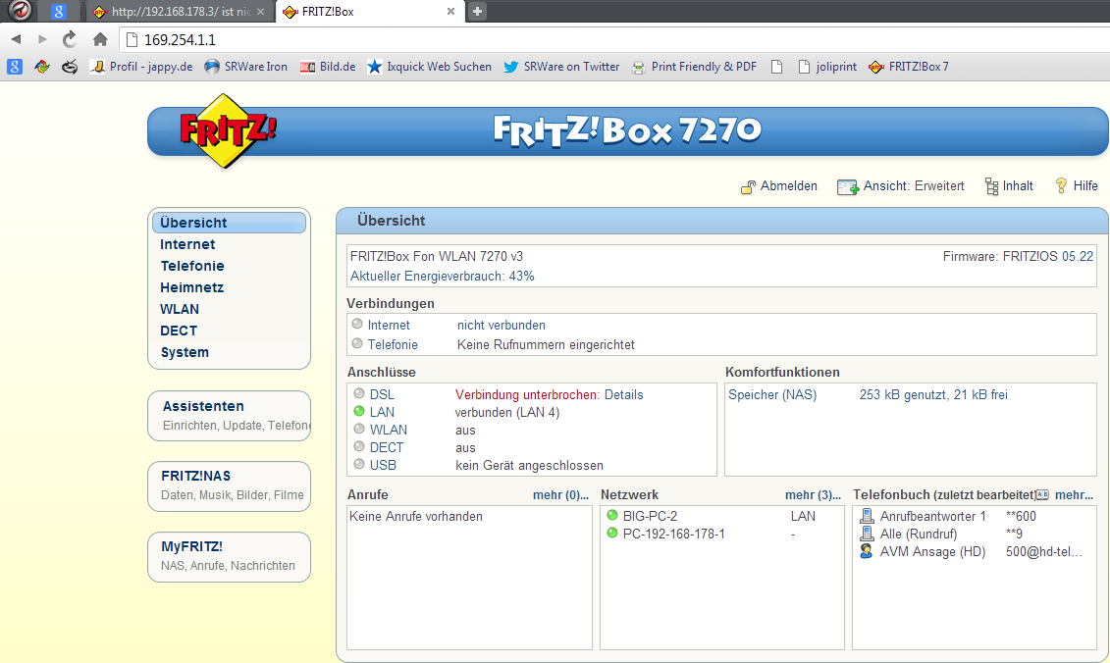Open the MyFRITZ! panel
Image resolution: width=1110 pixels, height=663 pixels.
[230, 557]
